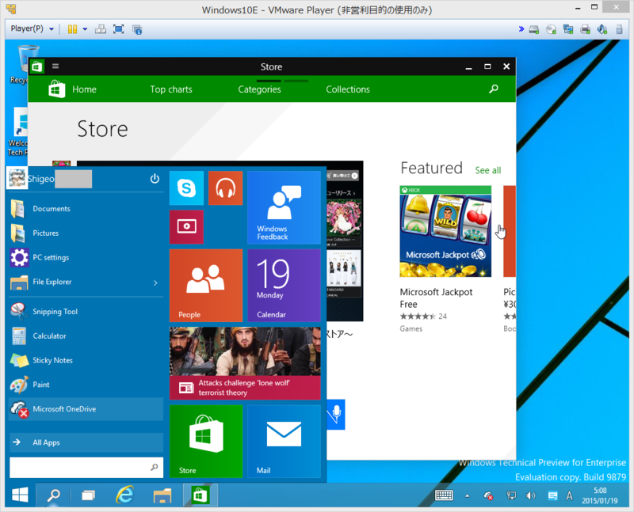Screen dimensions: 634x512
Task: Open the Mail tile
Action: coord(284,442)
